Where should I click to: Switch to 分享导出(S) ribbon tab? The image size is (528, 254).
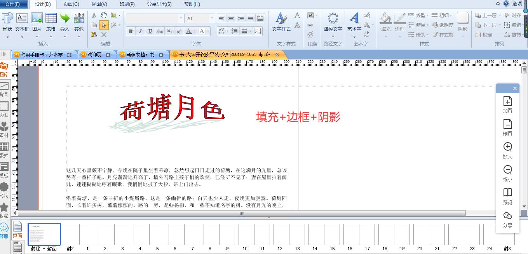click(x=159, y=4)
